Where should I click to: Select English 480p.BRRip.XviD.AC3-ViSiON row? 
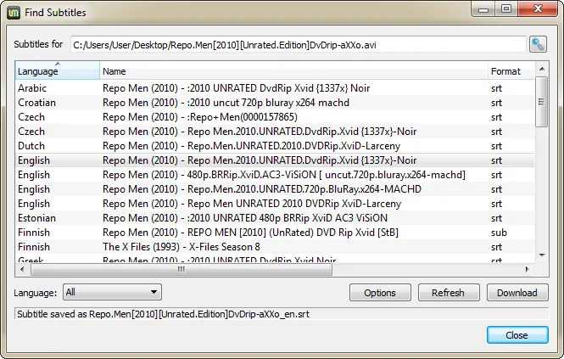point(275,174)
